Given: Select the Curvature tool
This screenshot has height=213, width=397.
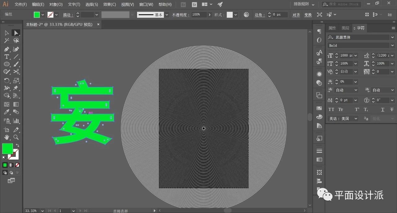Looking at the screenshot, I should pos(16,49).
